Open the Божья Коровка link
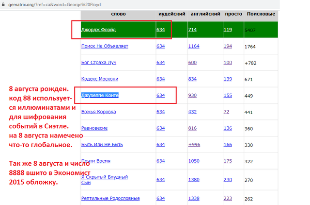The height and width of the screenshot is (205, 310). click(98, 112)
